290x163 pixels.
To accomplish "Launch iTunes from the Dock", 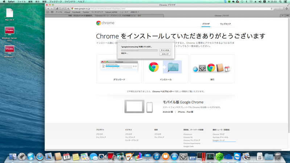I will [x=157, y=156].
